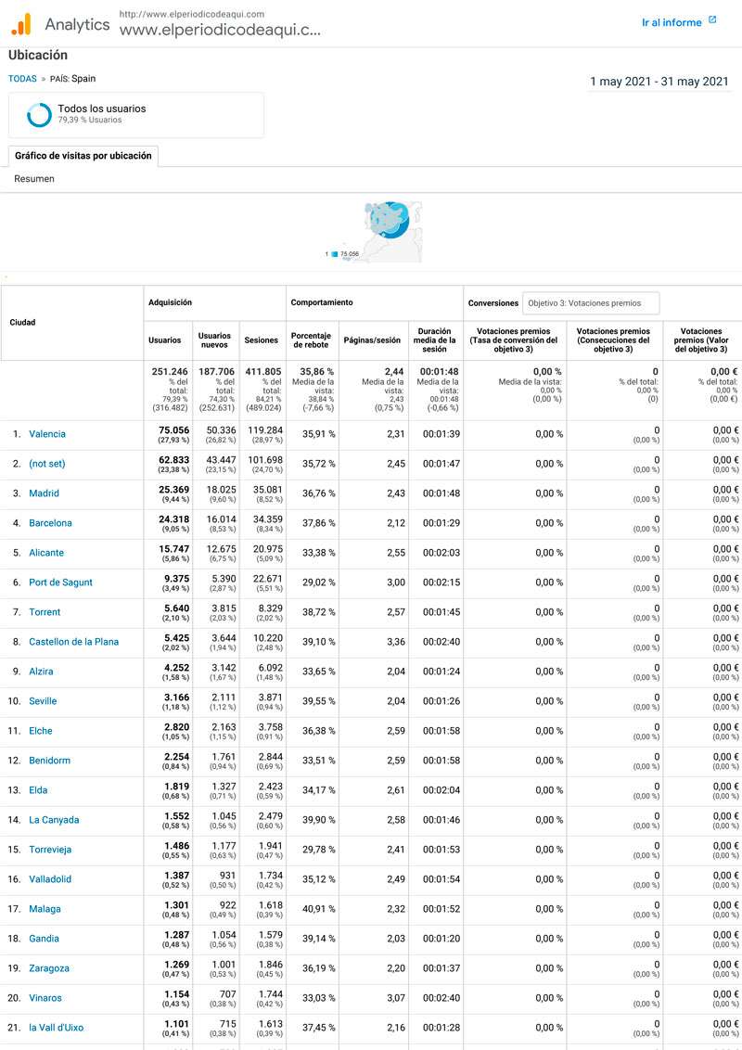Open the la Vall d'Uixo link
Image resolution: width=742 pixels, height=1050 pixels.
pyautogui.click(x=57, y=1027)
